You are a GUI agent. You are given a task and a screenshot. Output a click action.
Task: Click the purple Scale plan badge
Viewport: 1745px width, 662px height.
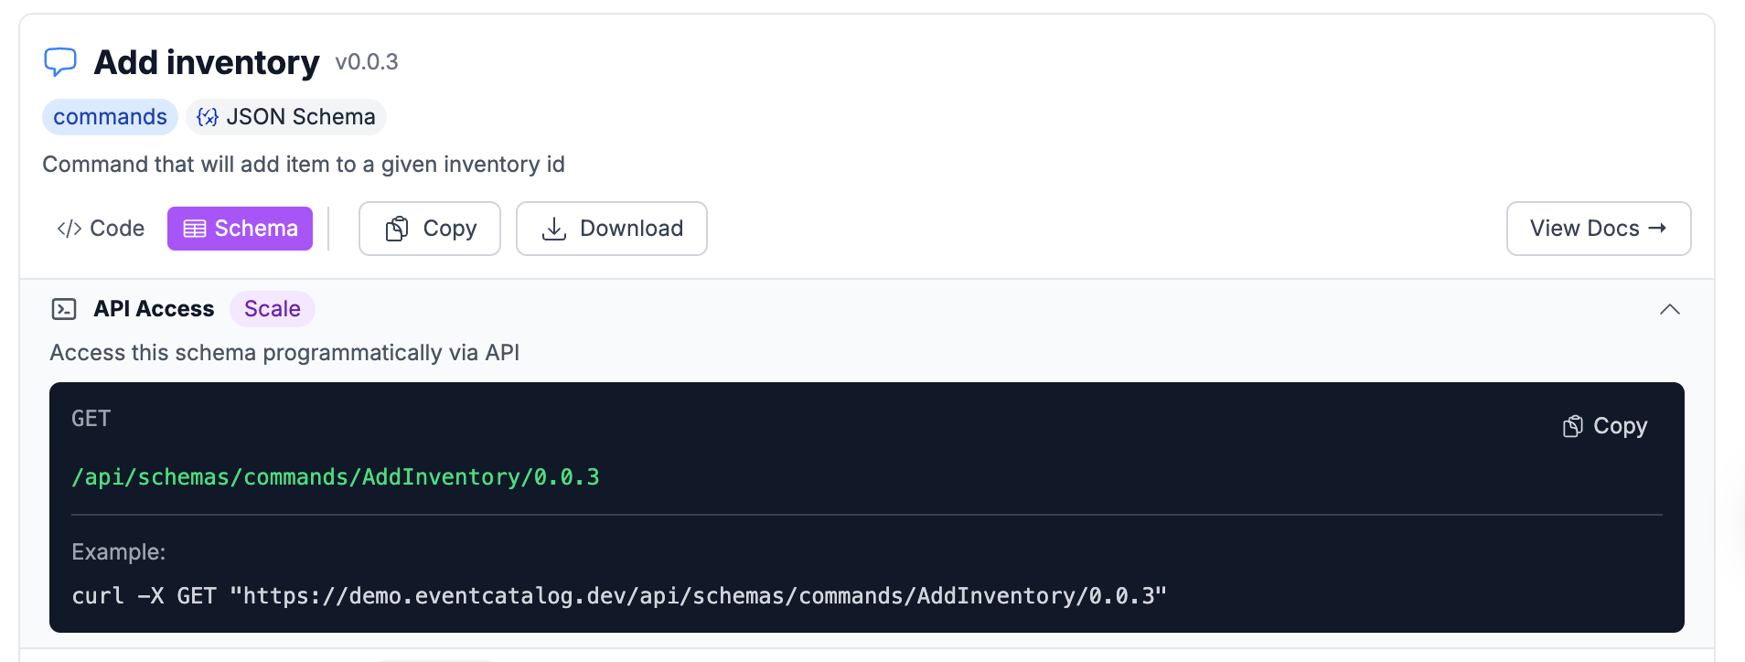pos(272,309)
